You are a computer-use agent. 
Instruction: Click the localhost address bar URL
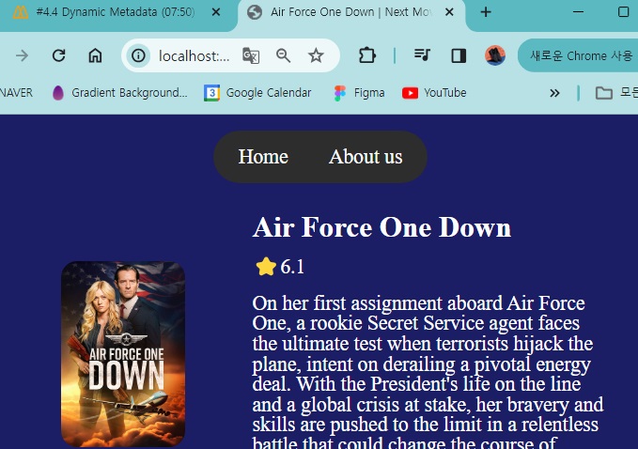[195, 55]
